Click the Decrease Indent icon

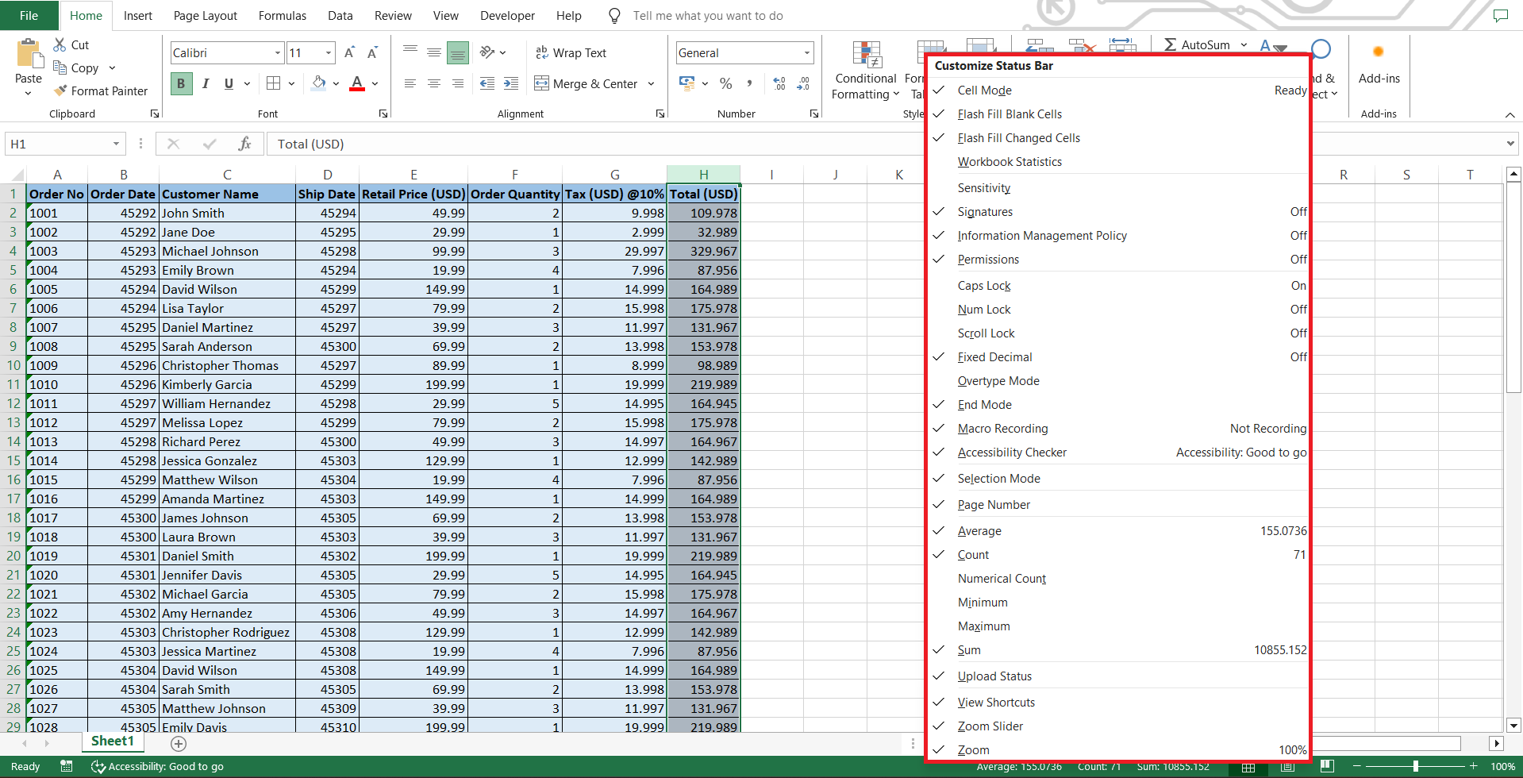487,83
